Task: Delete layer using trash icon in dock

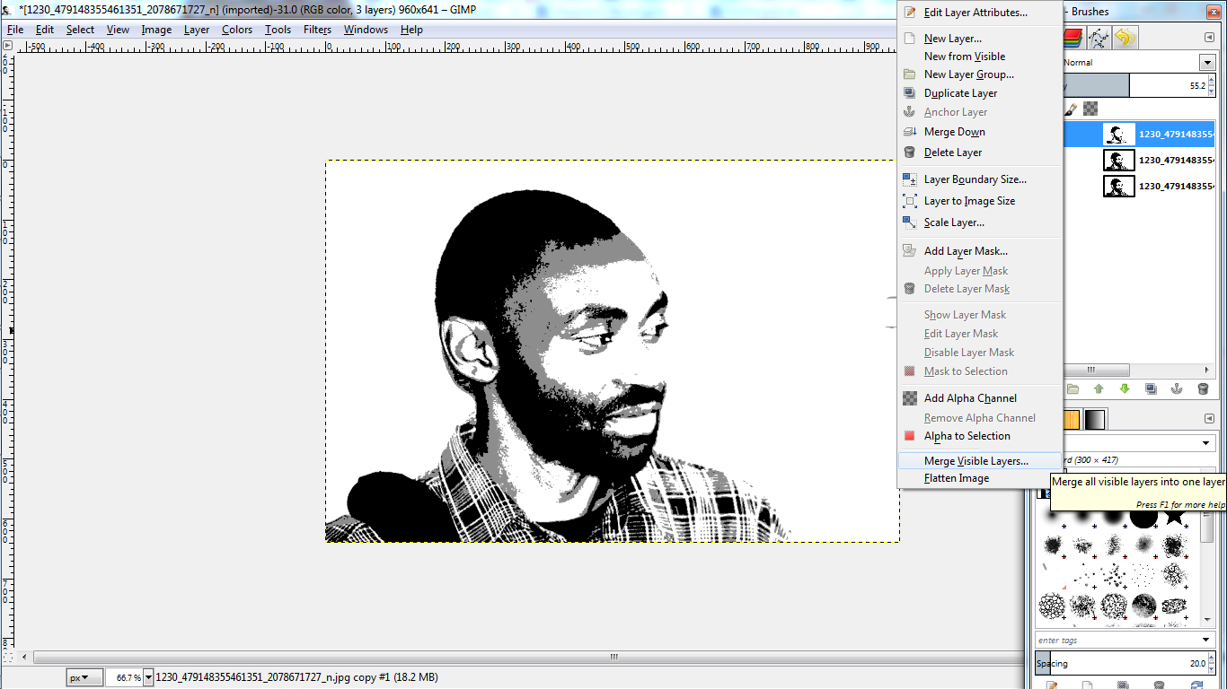Action: 1203,388
